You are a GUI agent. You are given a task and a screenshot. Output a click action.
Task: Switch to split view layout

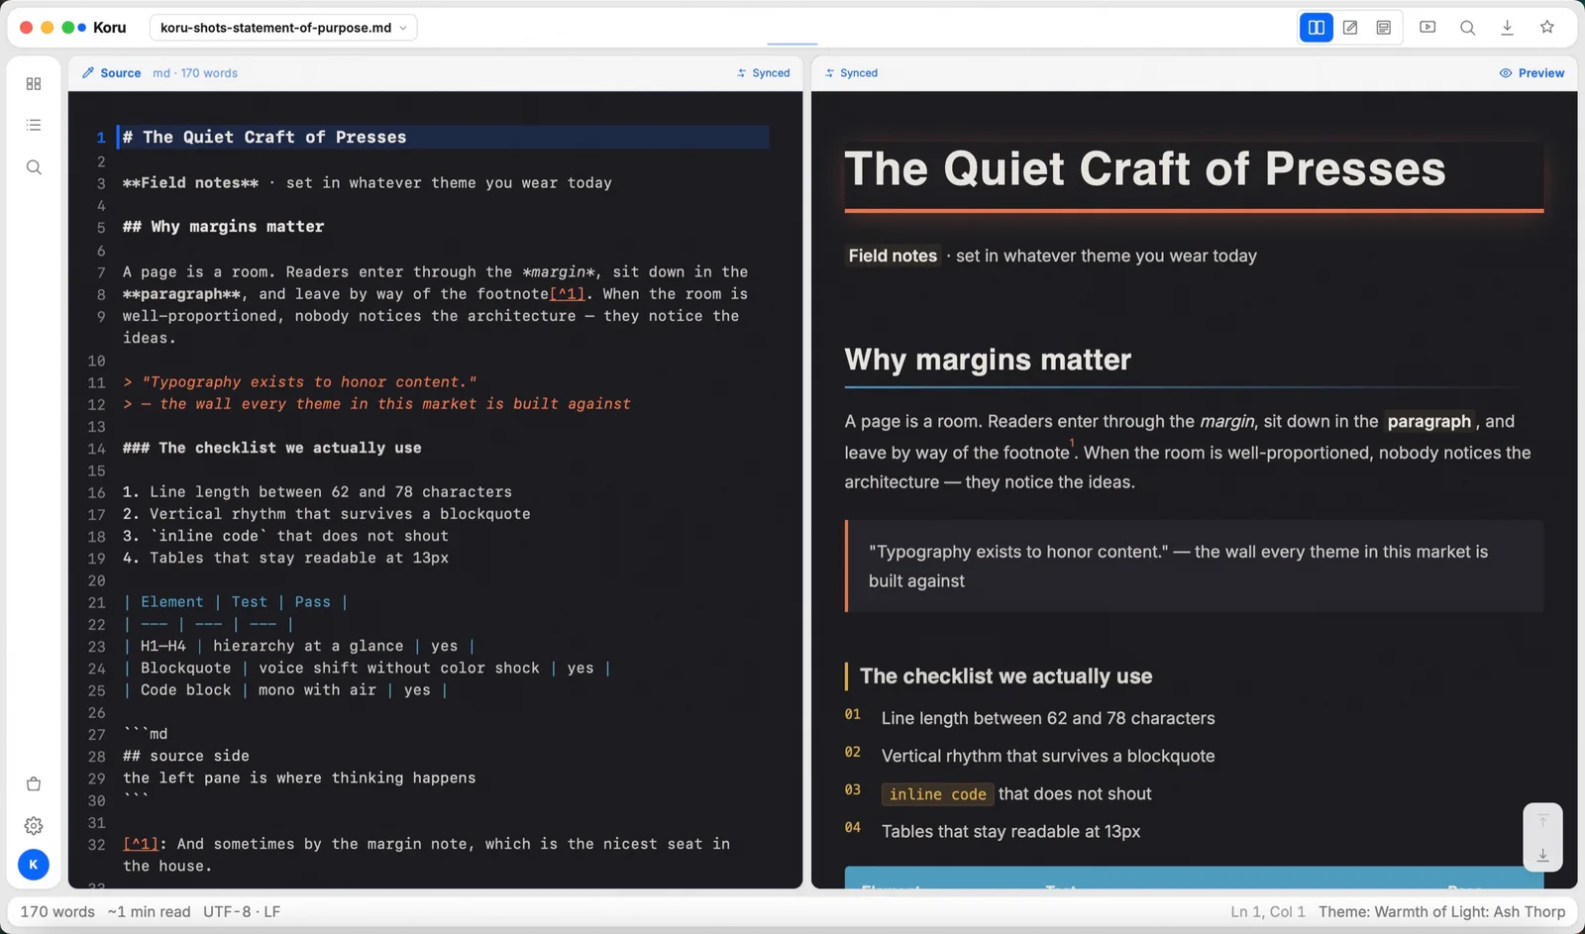pos(1316,28)
